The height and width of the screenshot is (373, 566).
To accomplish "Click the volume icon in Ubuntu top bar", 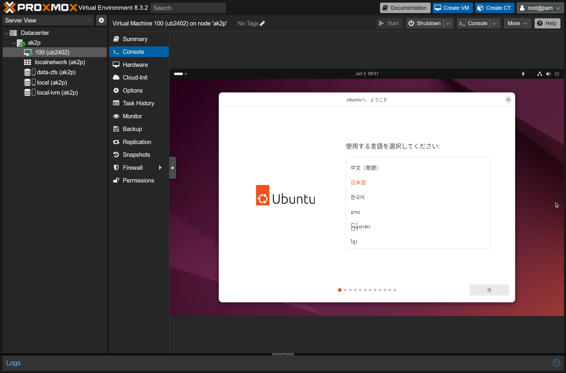I will tap(549, 74).
